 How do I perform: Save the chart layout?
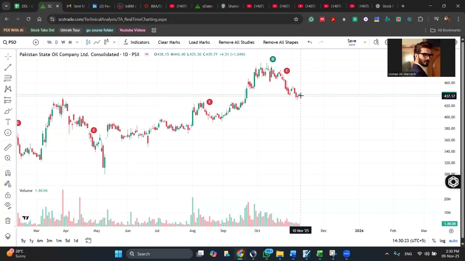(x=352, y=42)
